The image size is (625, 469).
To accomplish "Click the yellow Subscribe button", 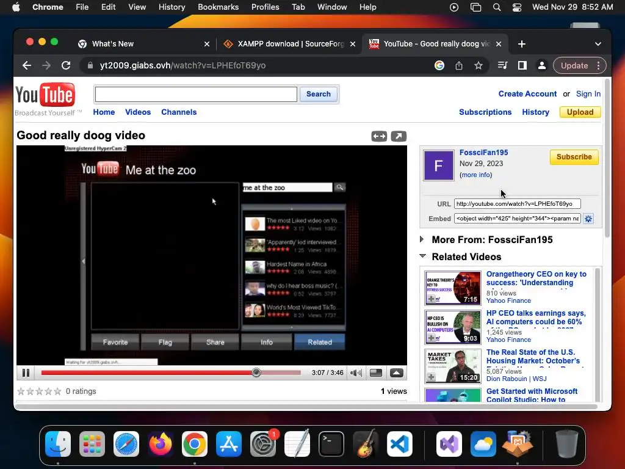I will click(574, 157).
